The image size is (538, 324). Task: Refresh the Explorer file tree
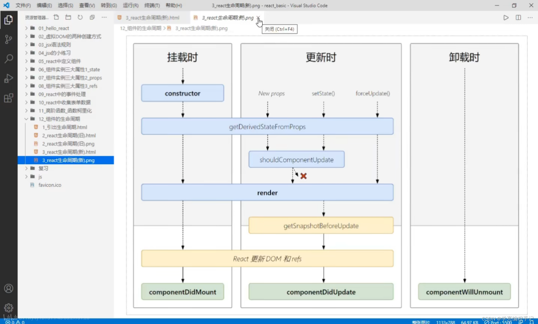80,18
